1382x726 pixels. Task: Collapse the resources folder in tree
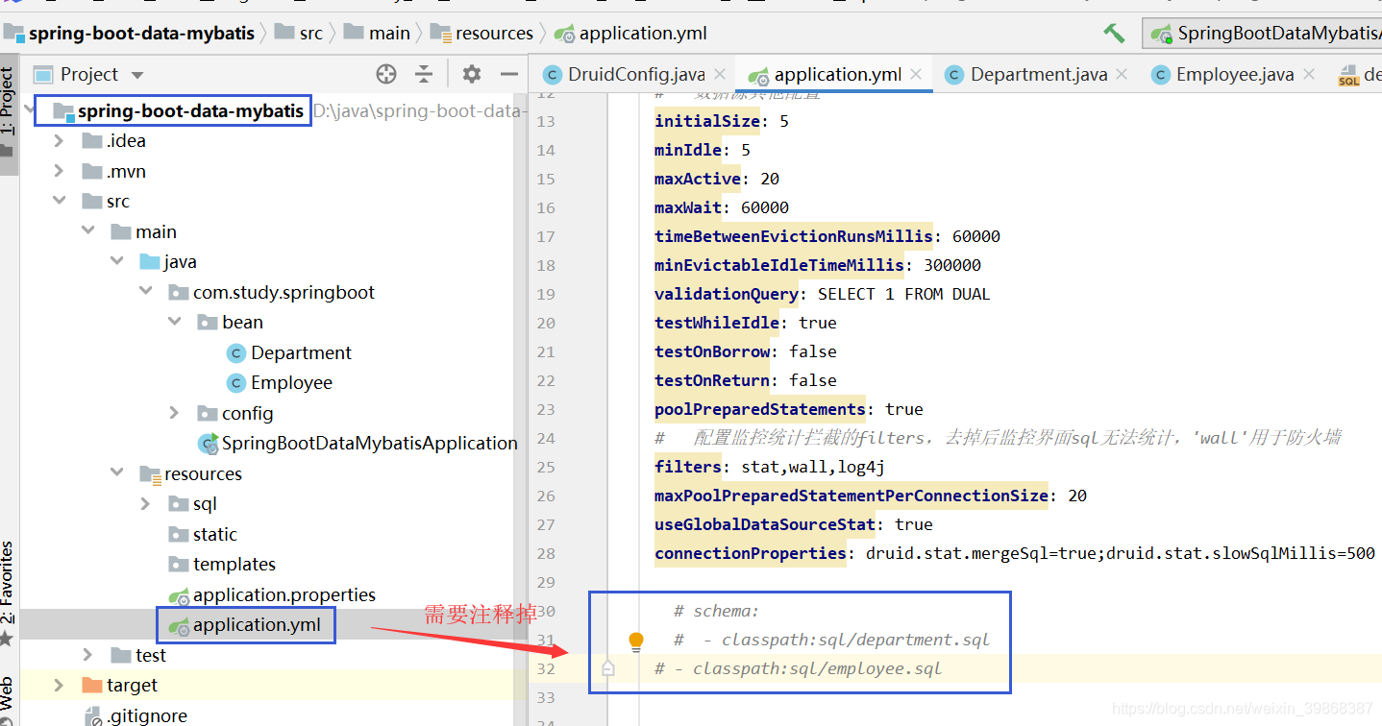tap(117, 473)
